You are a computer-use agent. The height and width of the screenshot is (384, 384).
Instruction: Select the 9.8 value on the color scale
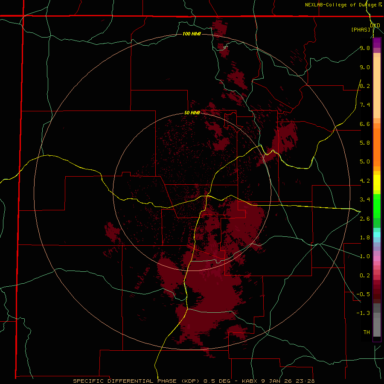point(365,48)
